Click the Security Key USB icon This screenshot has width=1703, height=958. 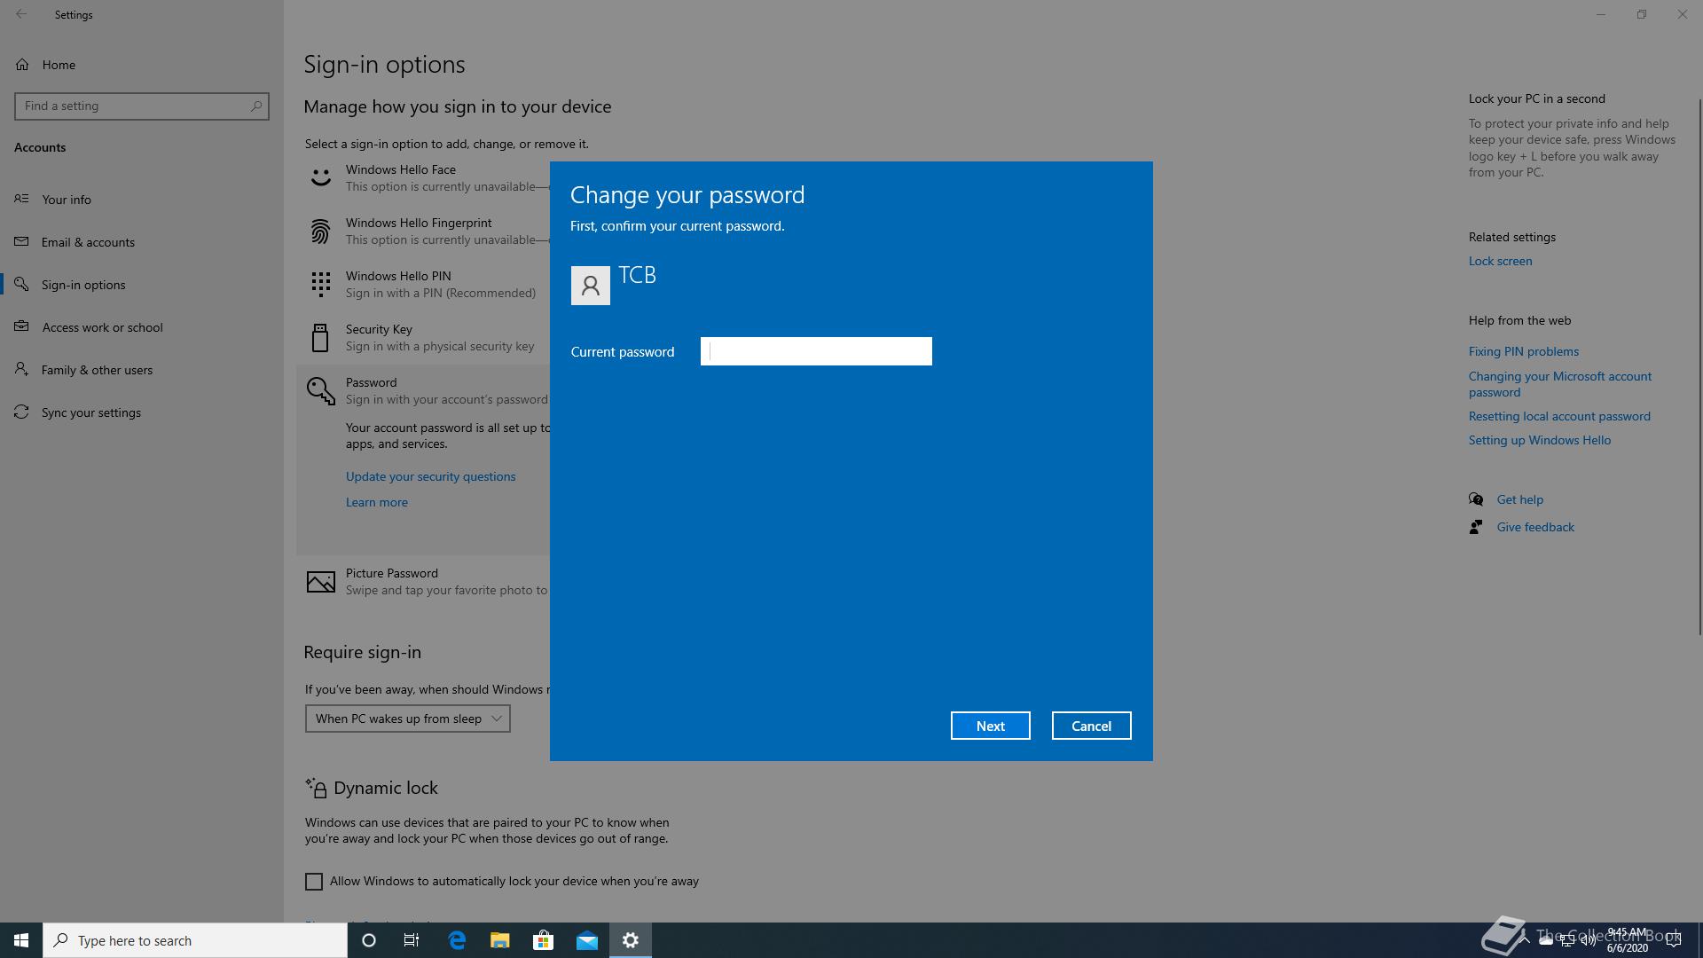(320, 338)
